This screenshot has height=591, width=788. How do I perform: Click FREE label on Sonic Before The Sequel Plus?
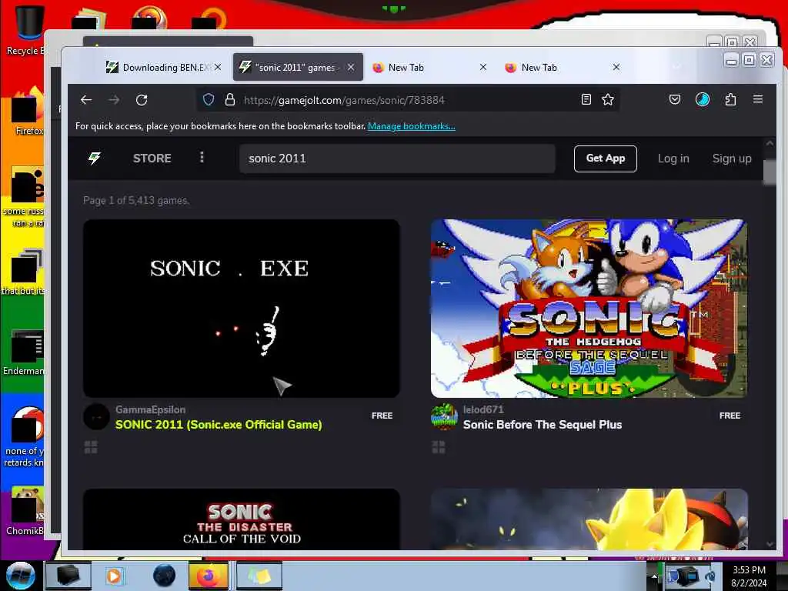pyautogui.click(x=730, y=416)
